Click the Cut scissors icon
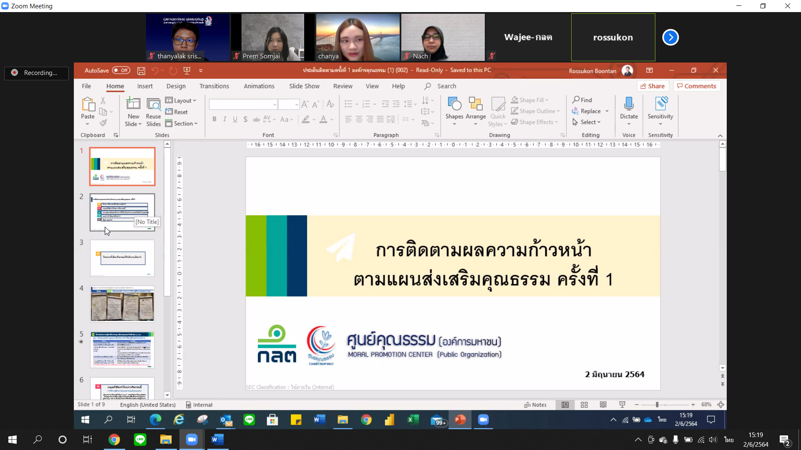 103,100
